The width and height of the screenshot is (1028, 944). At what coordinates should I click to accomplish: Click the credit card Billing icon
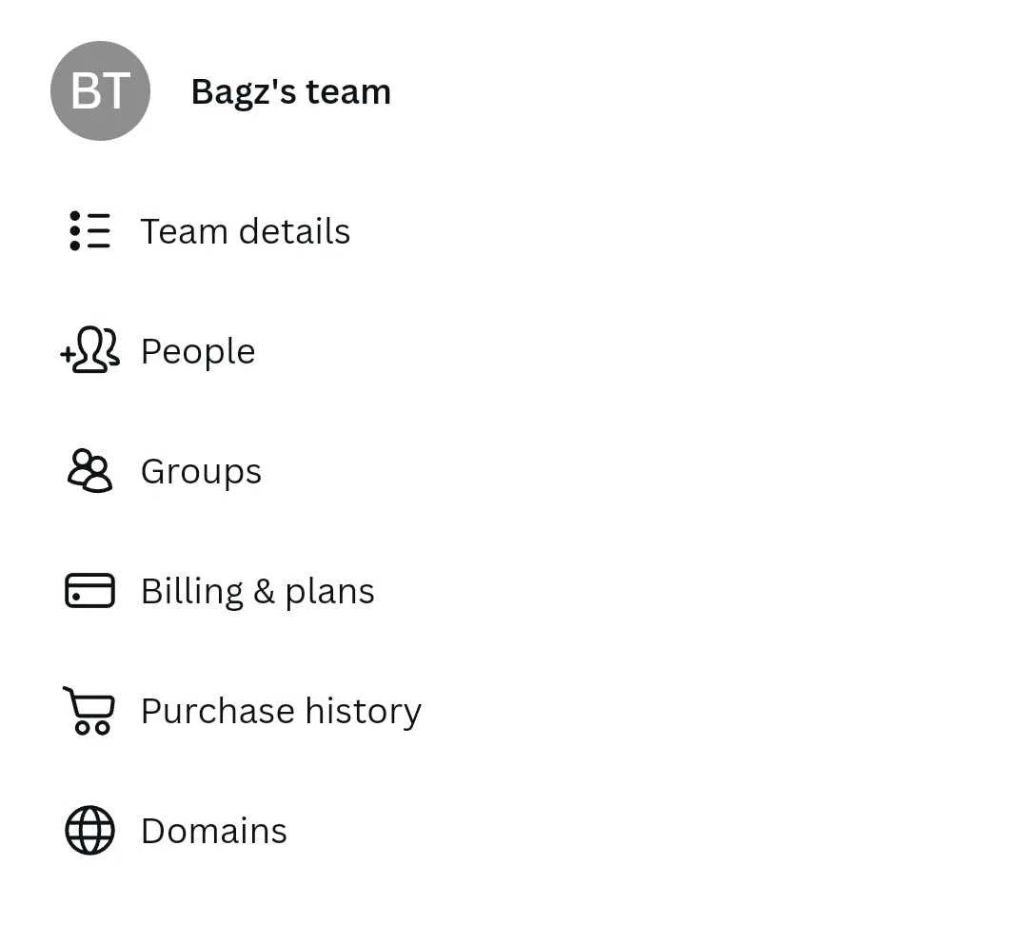(89, 590)
